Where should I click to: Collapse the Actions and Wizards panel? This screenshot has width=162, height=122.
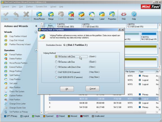tap(36, 26)
